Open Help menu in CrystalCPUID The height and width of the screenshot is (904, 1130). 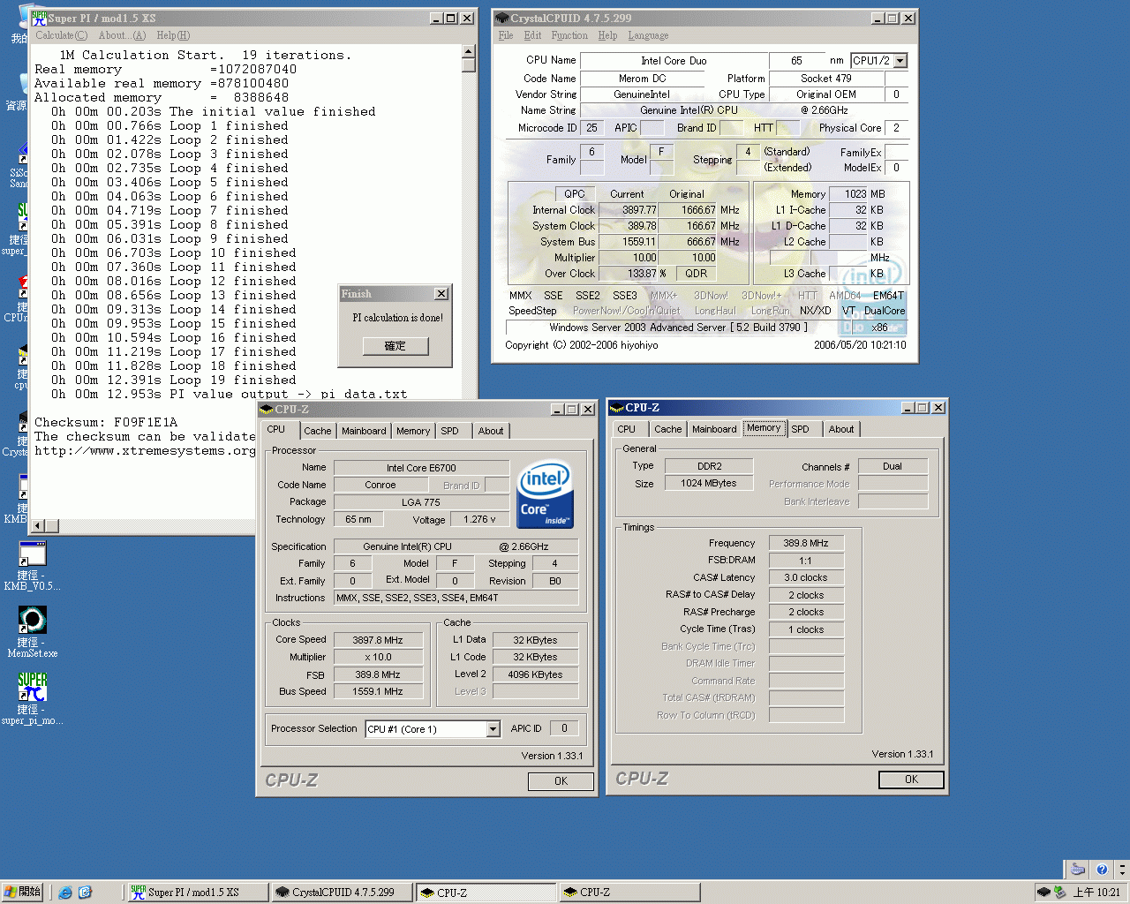607,35
